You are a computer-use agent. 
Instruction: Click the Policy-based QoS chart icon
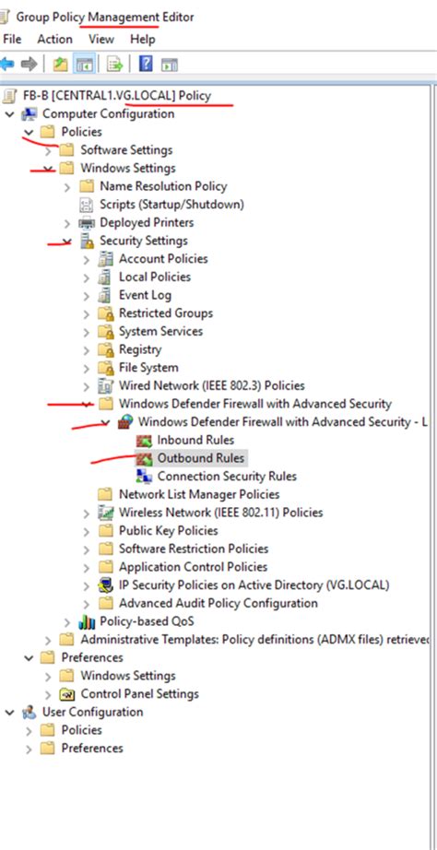point(87,621)
